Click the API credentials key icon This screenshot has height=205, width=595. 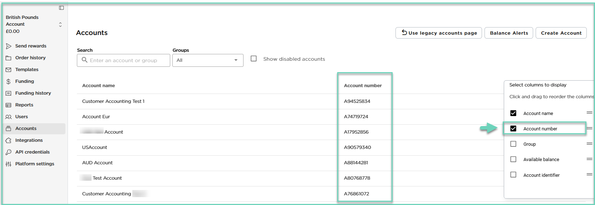pos(9,152)
